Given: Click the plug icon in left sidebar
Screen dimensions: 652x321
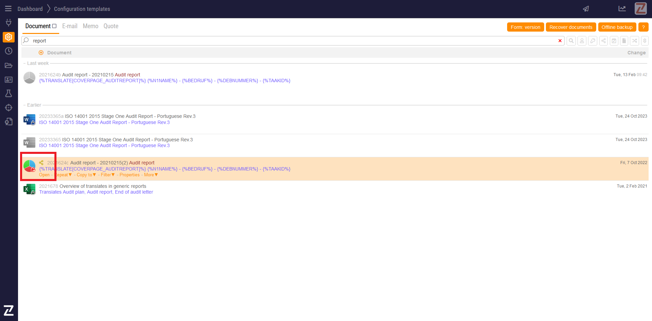Looking at the screenshot, I should [x=9, y=23].
